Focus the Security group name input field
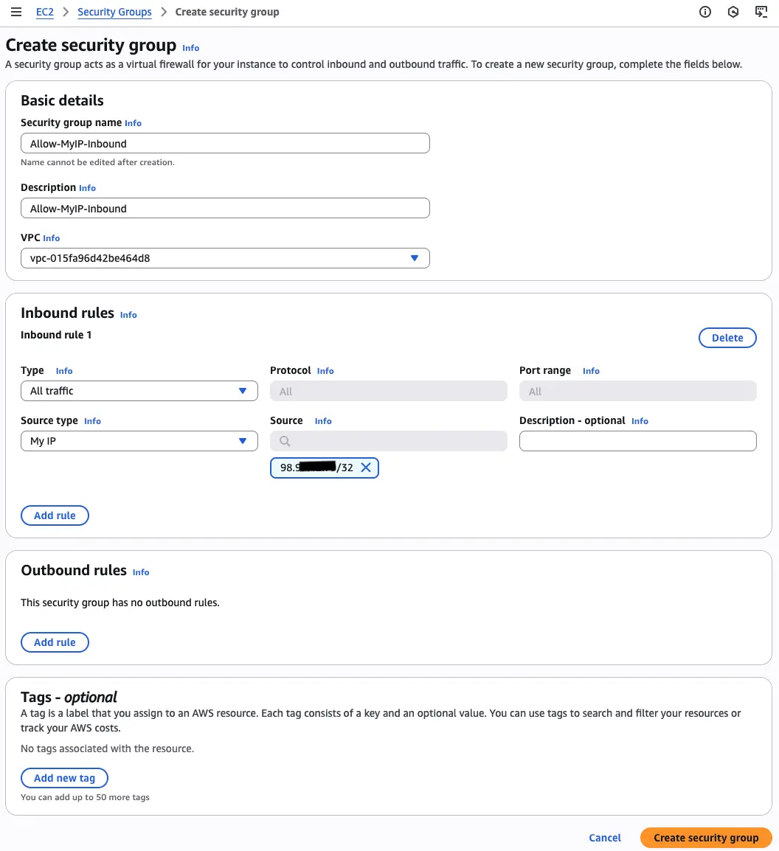 225,143
